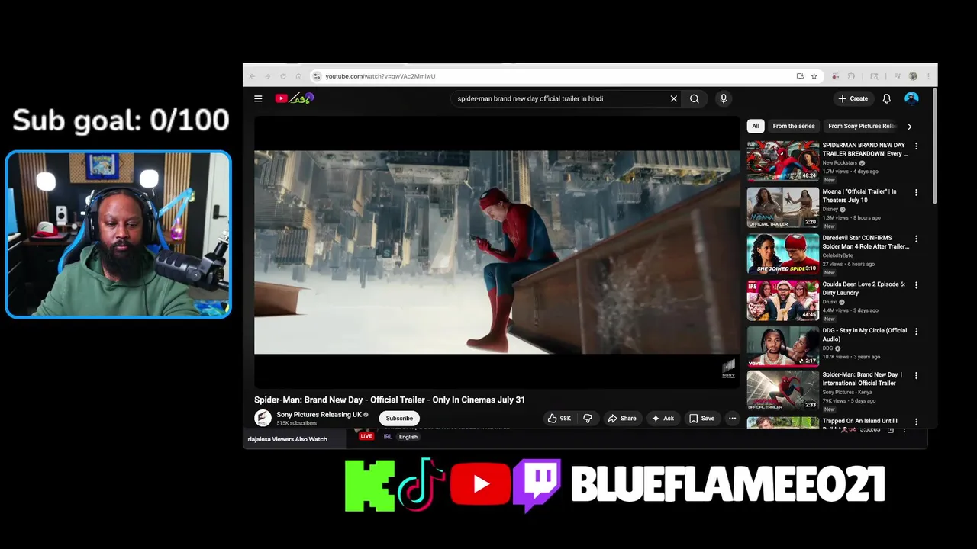Image resolution: width=977 pixels, height=549 pixels.
Task: Open options for Moana trailer video
Action: pyautogui.click(x=916, y=192)
